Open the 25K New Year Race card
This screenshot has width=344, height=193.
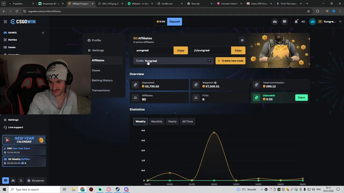point(24,150)
